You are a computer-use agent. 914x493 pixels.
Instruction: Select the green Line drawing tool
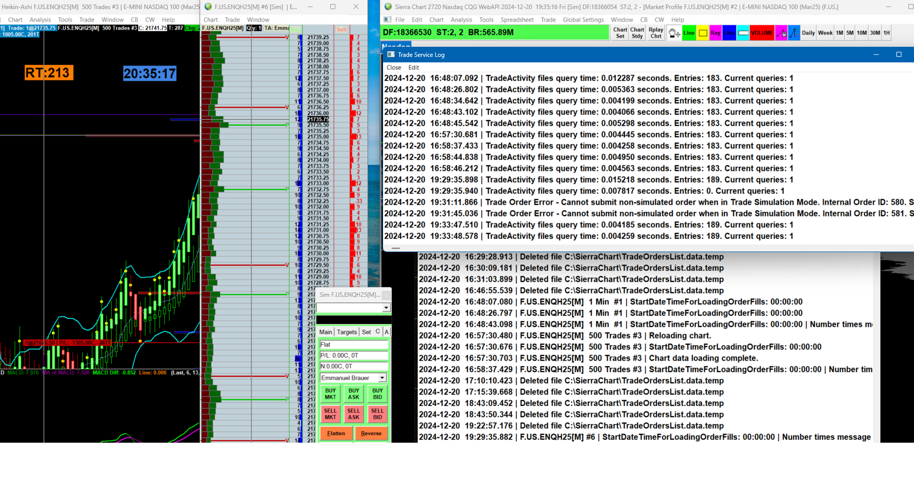coord(689,33)
